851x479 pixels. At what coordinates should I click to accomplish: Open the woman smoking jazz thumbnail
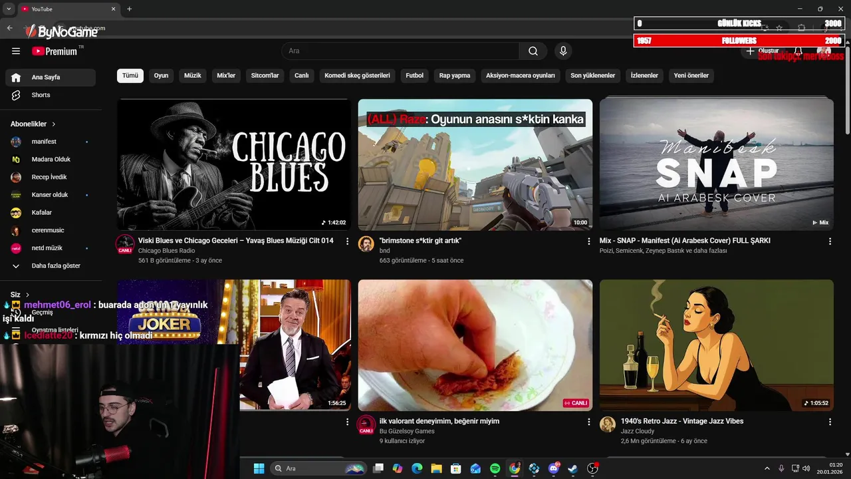[x=717, y=345]
